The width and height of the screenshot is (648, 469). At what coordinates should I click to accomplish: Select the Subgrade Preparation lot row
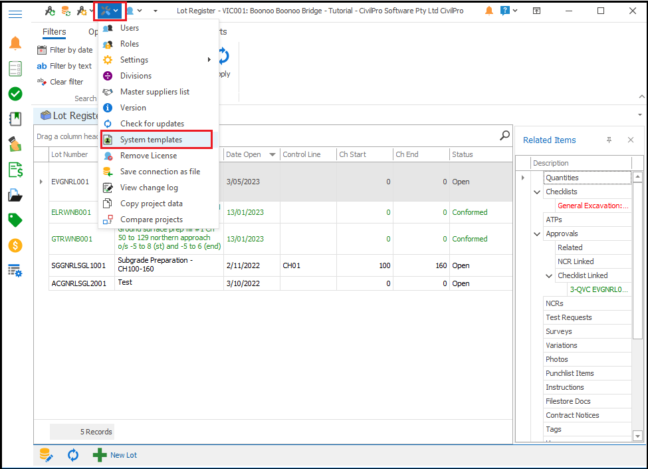[x=155, y=265]
